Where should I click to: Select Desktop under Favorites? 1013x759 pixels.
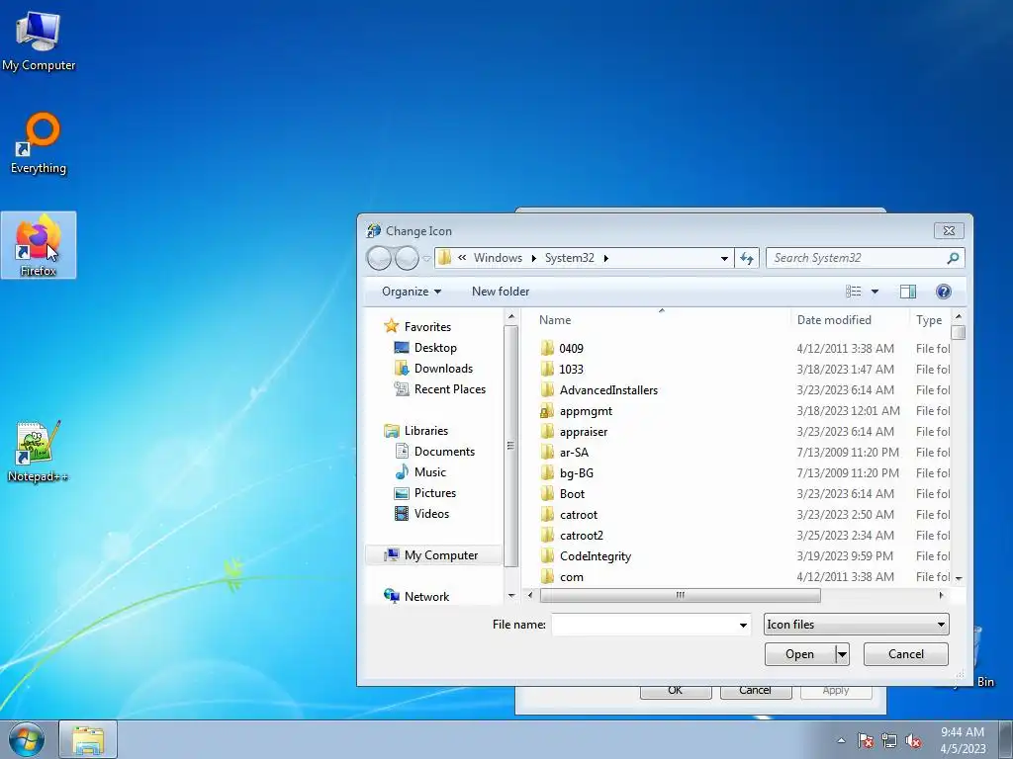click(425, 347)
